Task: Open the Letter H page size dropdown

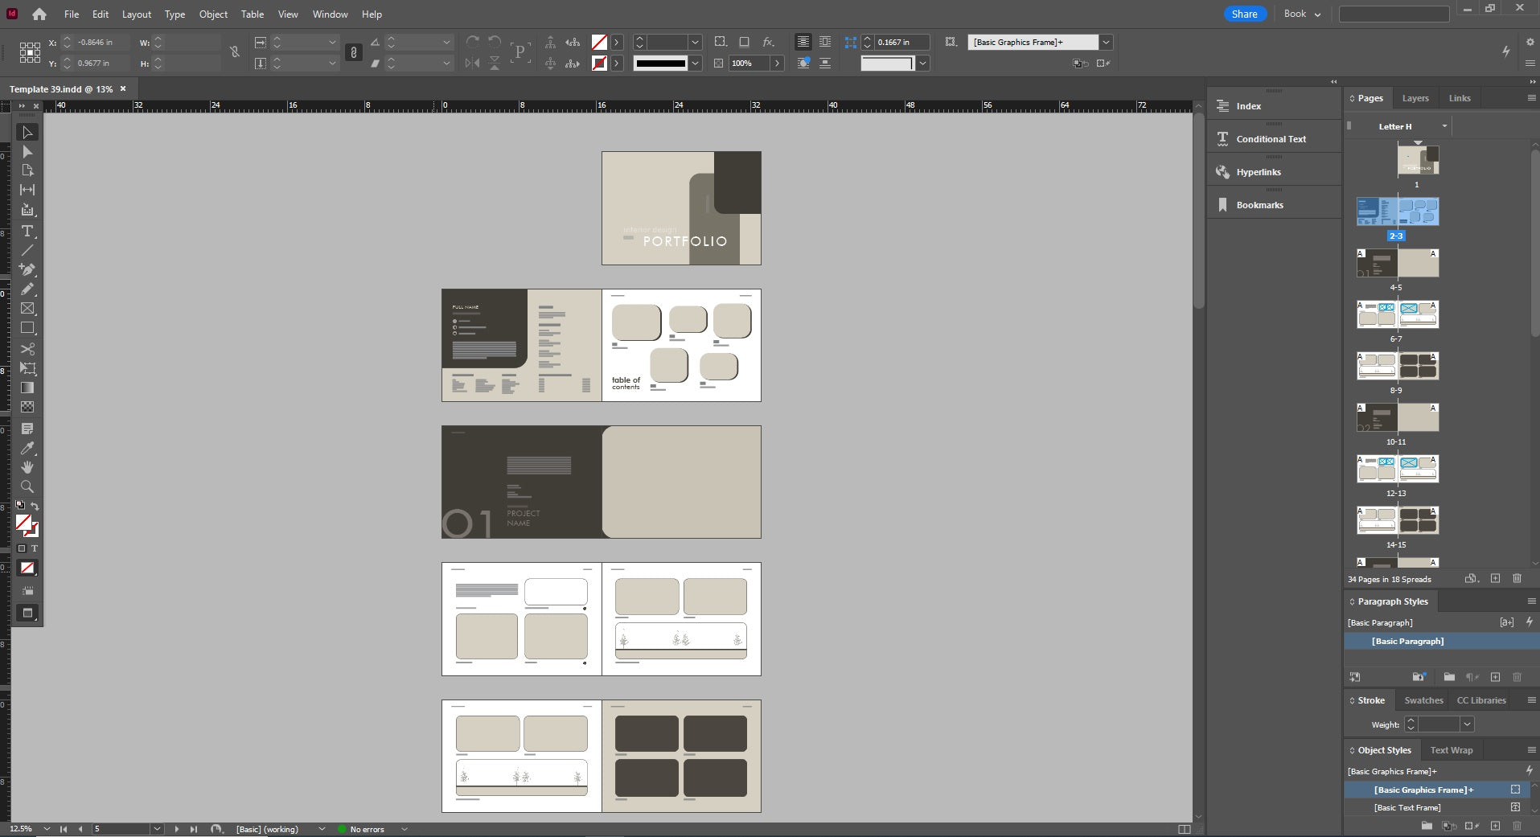Action: tap(1444, 126)
